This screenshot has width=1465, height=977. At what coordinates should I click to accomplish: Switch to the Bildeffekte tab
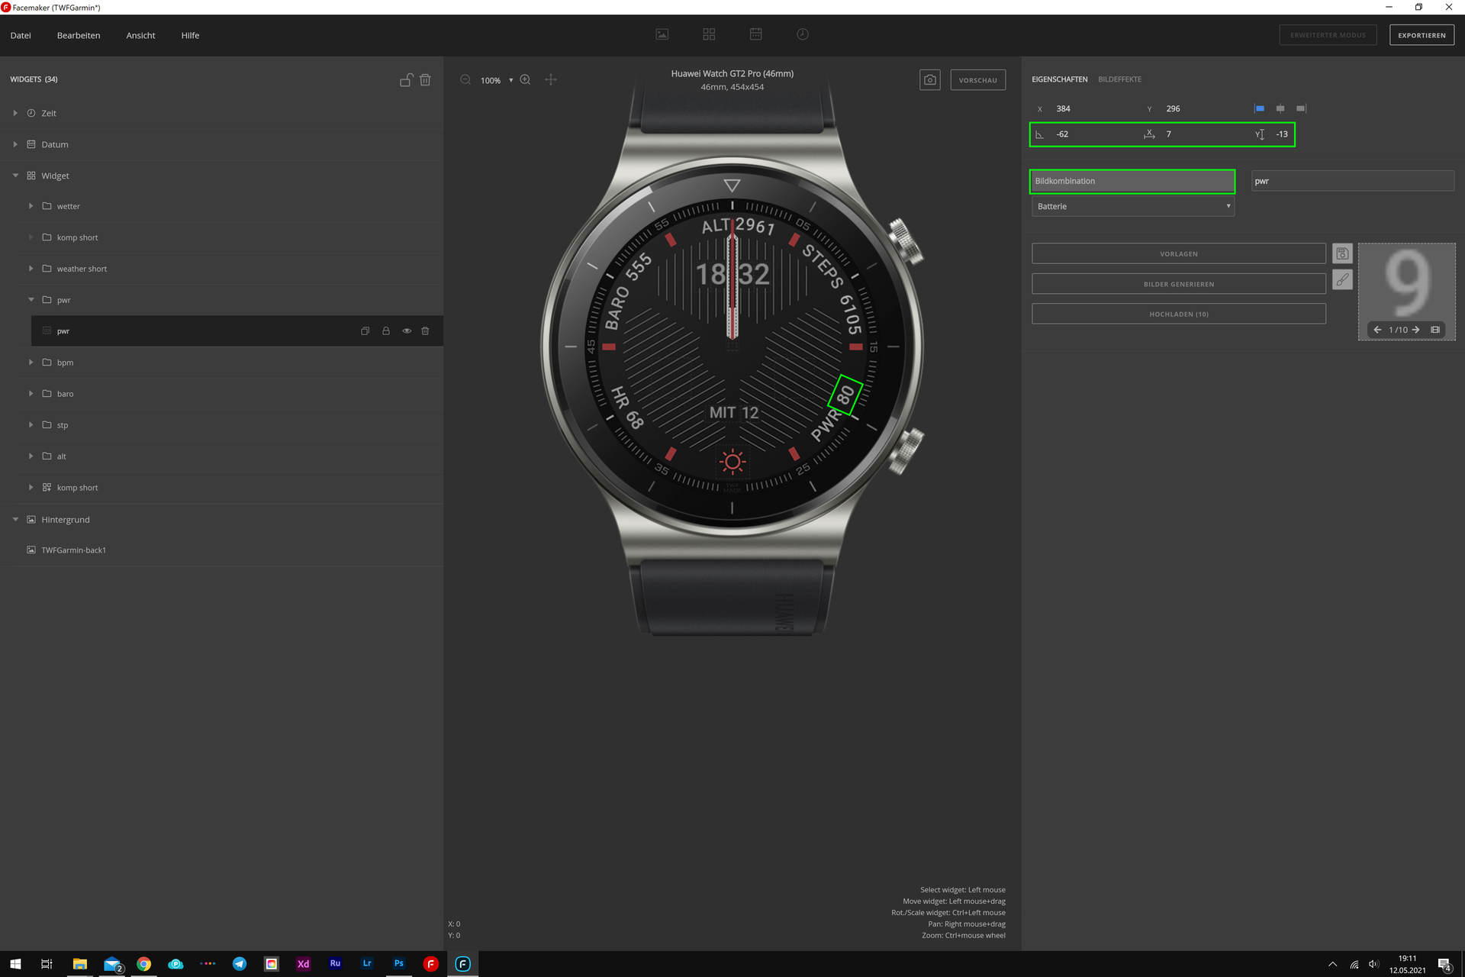pyautogui.click(x=1119, y=79)
